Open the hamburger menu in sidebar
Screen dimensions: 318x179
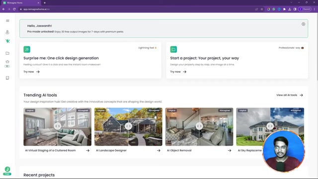coord(7,21)
